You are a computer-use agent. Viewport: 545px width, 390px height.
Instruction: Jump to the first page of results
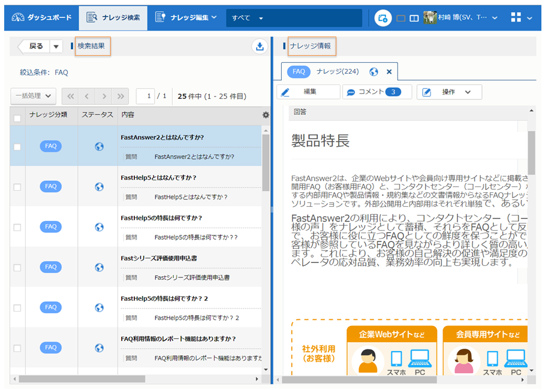(x=71, y=96)
